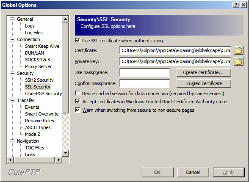Click the tree's scroll down arrow
249x182 pixels.
[65, 153]
